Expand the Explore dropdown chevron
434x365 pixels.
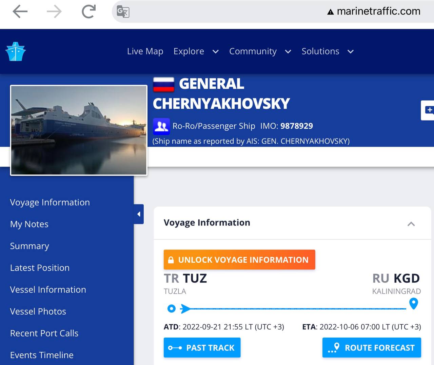point(216,51)
